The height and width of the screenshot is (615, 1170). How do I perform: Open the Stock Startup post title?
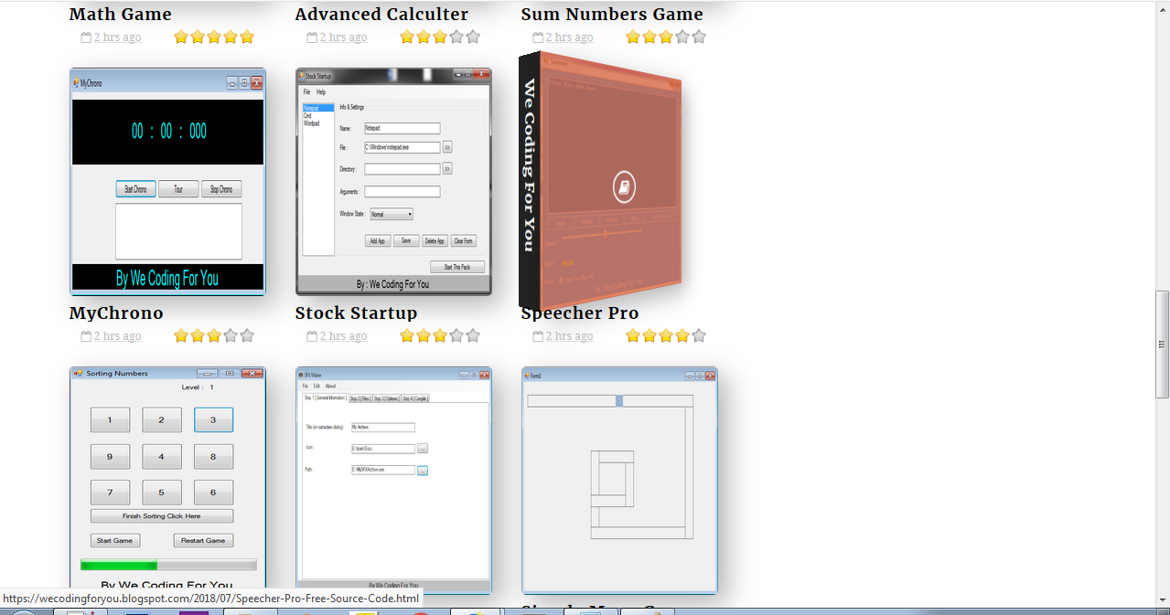pos(356,313)
